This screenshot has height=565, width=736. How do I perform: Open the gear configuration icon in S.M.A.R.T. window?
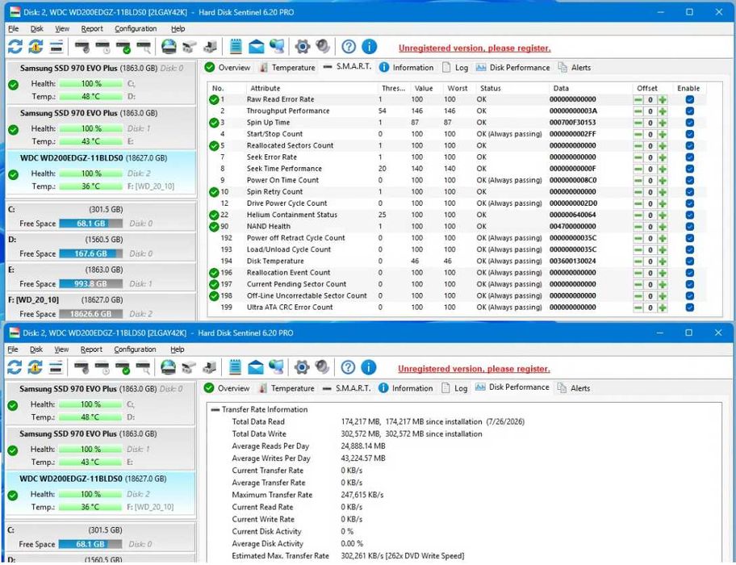303,47
